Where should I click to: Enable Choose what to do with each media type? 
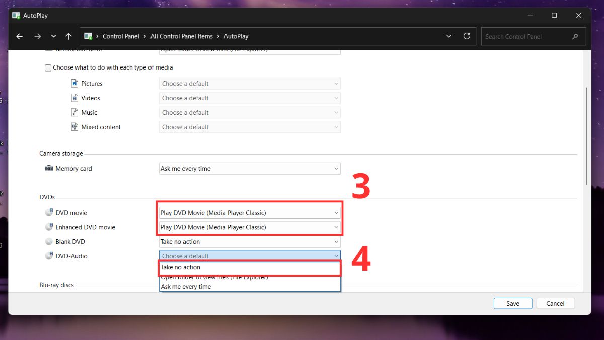tap(48, 67)
